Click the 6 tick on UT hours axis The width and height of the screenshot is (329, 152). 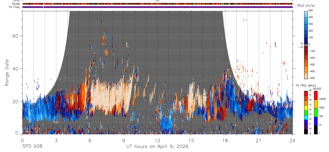90,140
